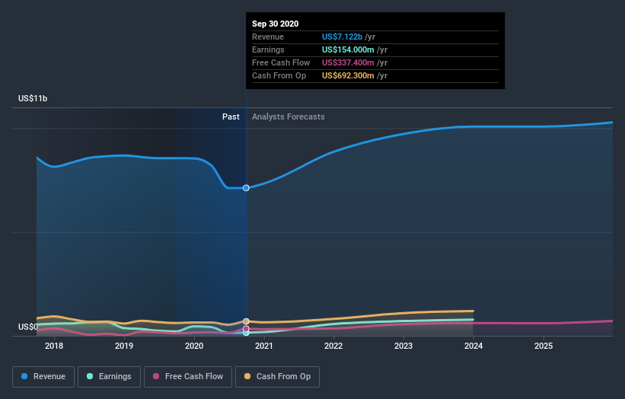Image resolution: width=625 pixels, height=399 pixels.
Task: Click the Earnings row label in tooltip
Action: tap(268, 49)
